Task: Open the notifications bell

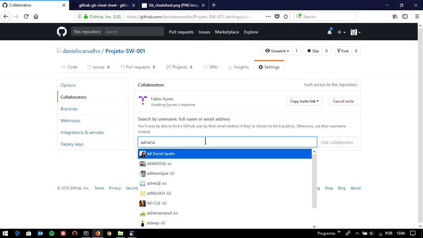Action: pos(329,32)
